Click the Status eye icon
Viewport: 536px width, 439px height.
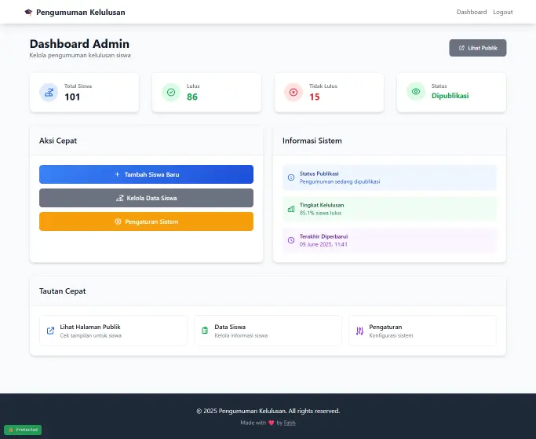[416, 93]
